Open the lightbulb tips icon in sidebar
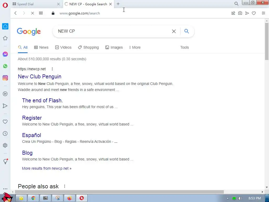 click(x=6, y=161)
